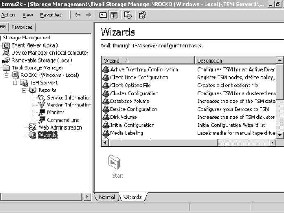Click wizard list scroll down arrow

pos(280,135)
